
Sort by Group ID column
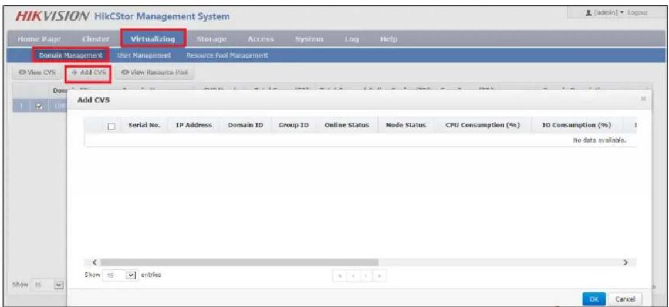coord(294,126)
